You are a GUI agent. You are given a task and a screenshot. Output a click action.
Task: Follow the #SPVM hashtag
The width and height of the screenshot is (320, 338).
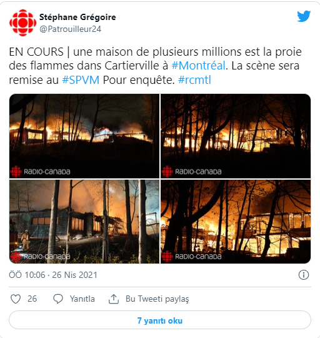(81, 80)
